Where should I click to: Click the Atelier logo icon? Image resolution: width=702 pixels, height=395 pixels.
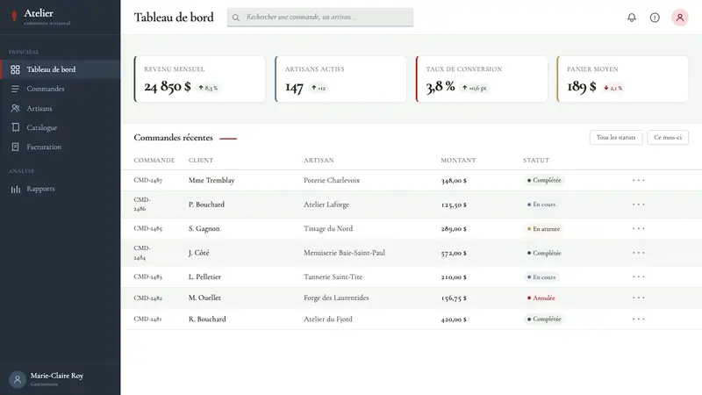[x=14, y=16]
